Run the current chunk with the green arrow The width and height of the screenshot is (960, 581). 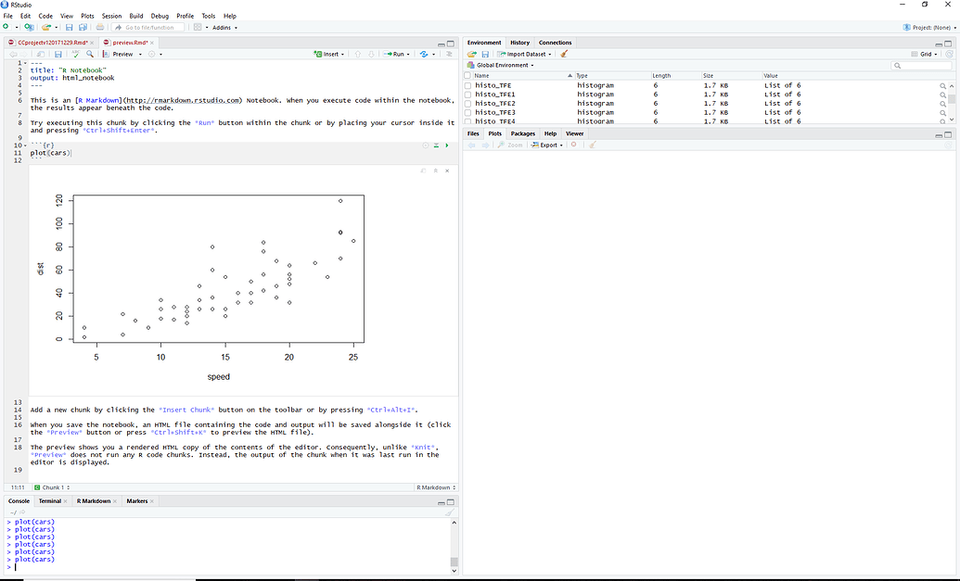click(447, 145)
